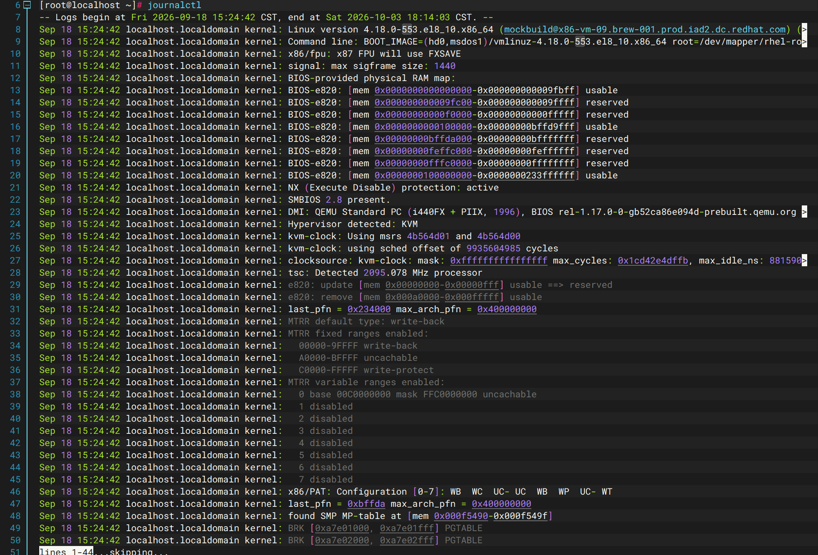Click the last_pfn 0xbffda link
The width and height of the screenshot is (818, 555).
(x=366, y=504)
